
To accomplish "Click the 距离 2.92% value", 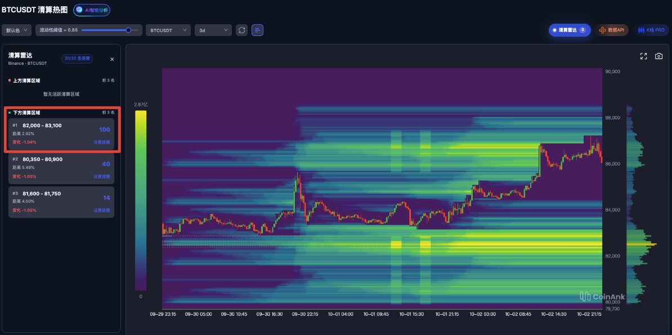I will click(24, 134).
